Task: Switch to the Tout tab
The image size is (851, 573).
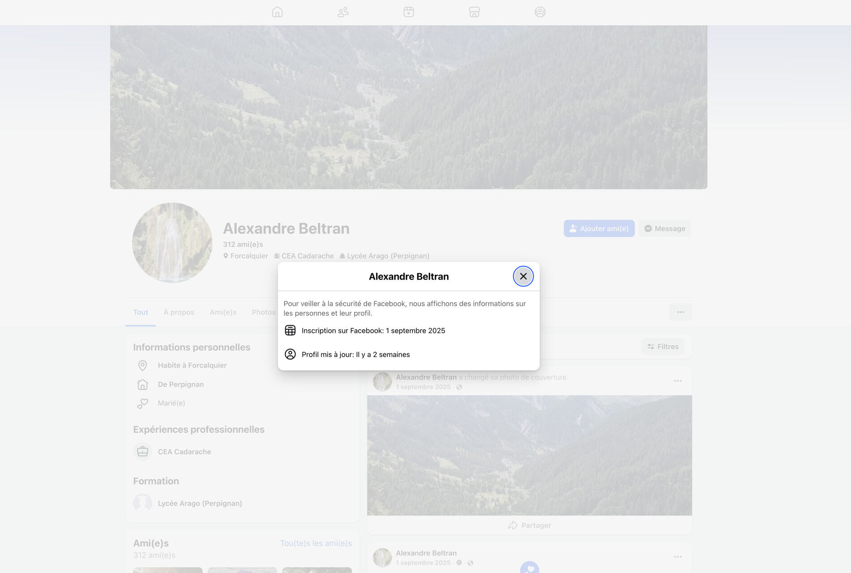Action: click(141, 312)
